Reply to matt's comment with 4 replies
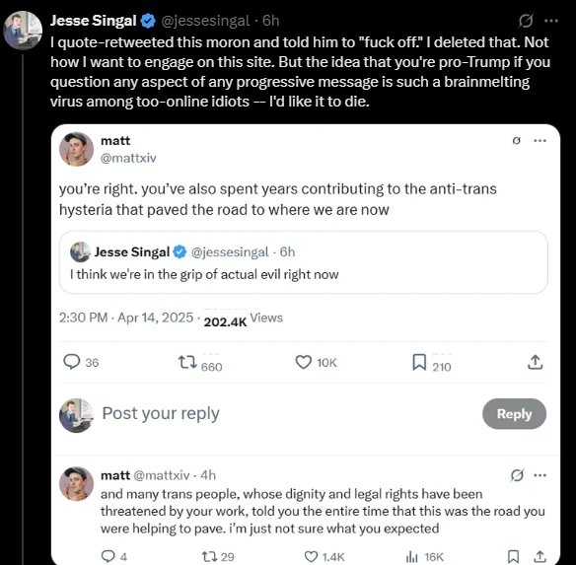Screen dimensions: 576x565 tap(108, 556)
